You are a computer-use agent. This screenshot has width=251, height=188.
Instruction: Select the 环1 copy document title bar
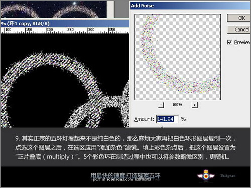point(65,23)
